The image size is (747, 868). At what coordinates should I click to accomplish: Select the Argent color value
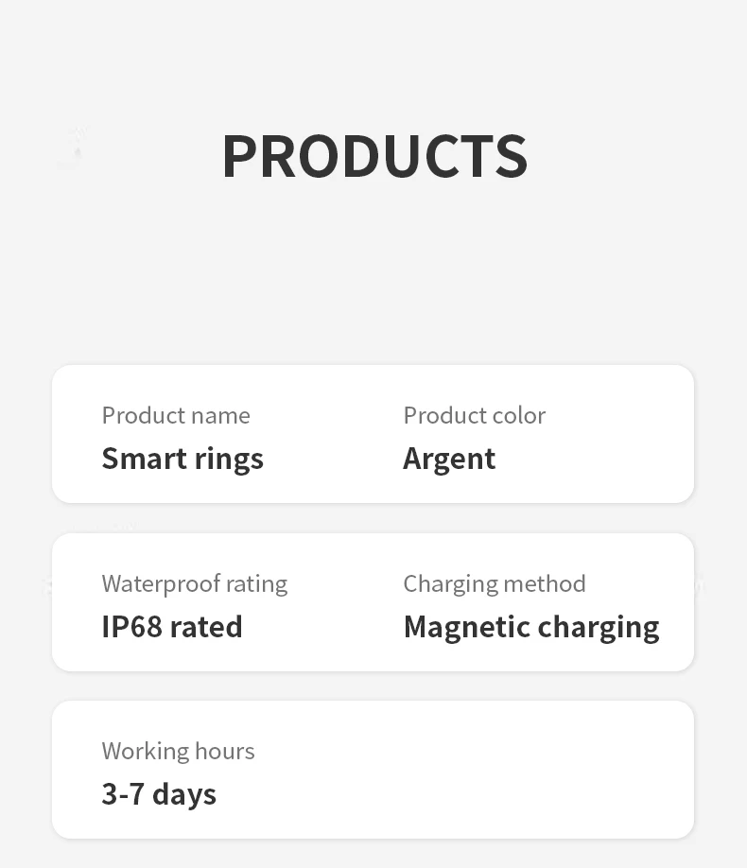(x=449, y=459)
